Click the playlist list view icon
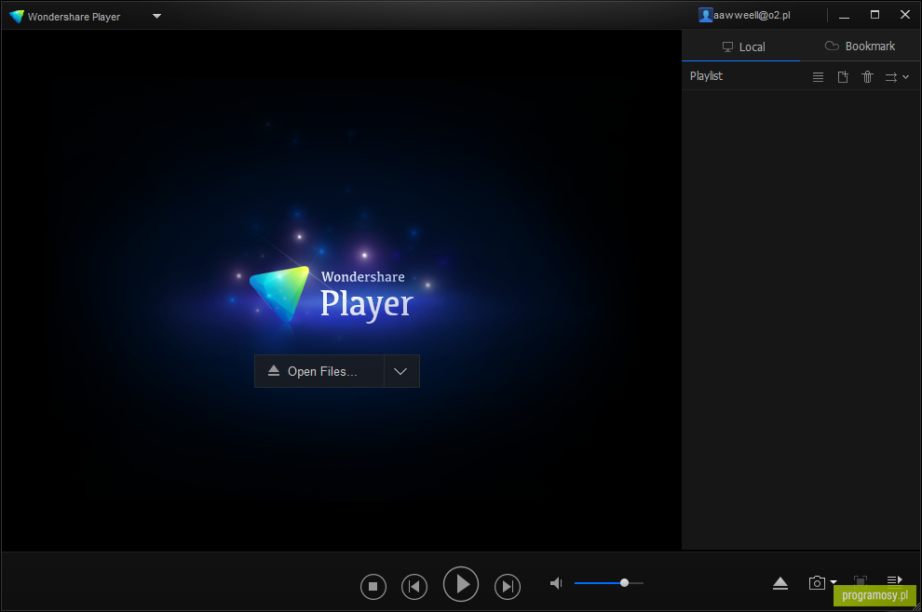The width and height of the screenshot is (922, 612). point(818,77)
